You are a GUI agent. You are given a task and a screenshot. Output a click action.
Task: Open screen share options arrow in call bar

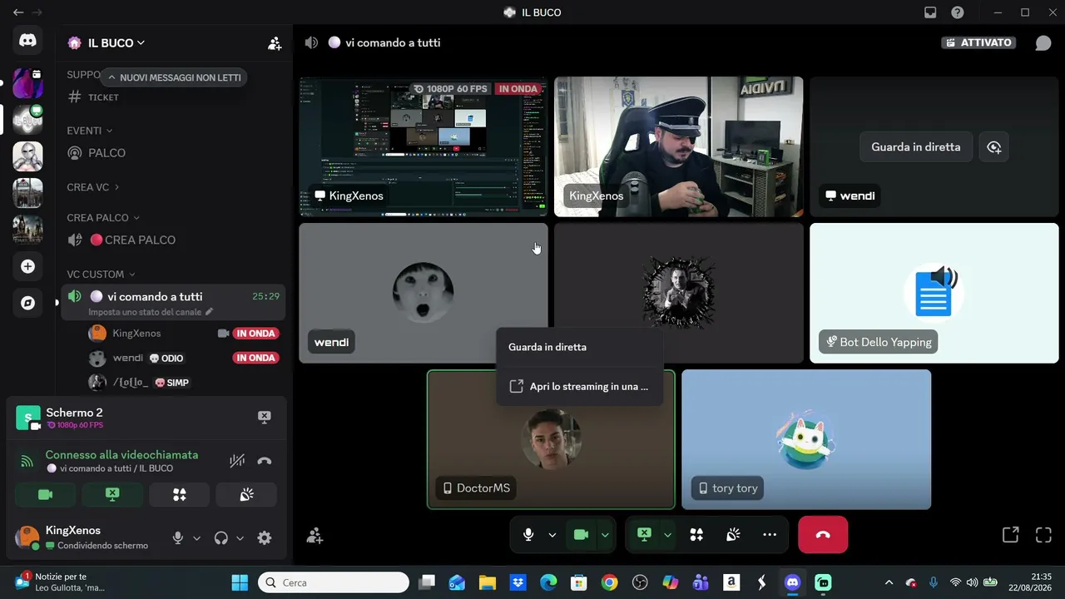click(x=667, y=535)
